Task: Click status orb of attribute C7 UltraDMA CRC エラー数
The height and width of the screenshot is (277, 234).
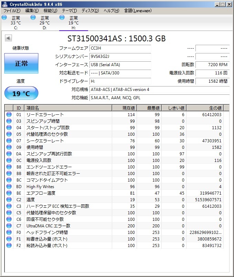Action: [9, 226]
